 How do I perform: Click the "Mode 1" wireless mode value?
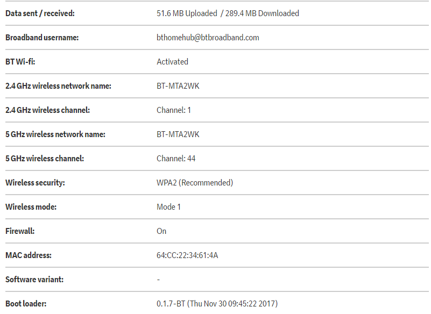pyautogui.click(x=168, y=207)
